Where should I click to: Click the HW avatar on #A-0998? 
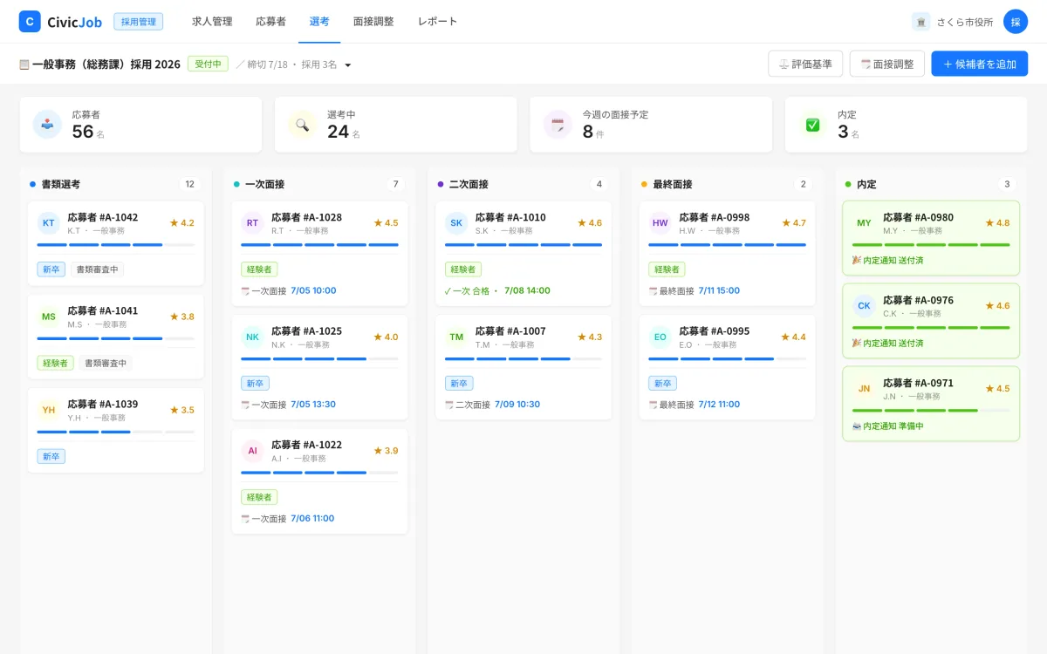click(660, 223)
